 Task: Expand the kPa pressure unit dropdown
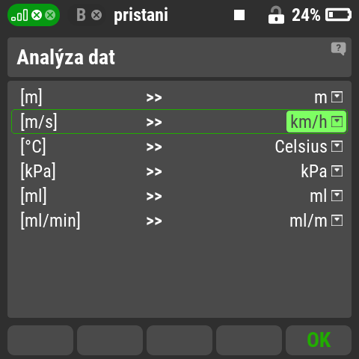tap(322, 171)
